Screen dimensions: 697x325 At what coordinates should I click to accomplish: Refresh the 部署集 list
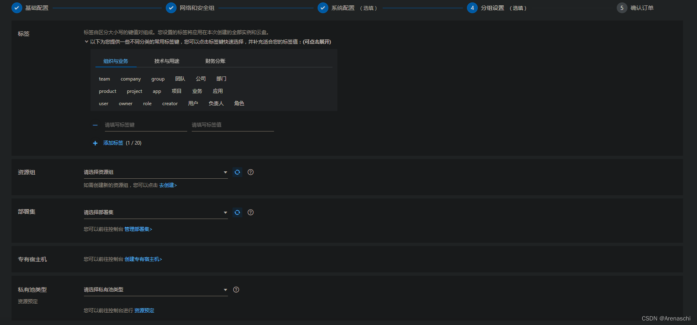pyautogui.click(x=237, y=212)
